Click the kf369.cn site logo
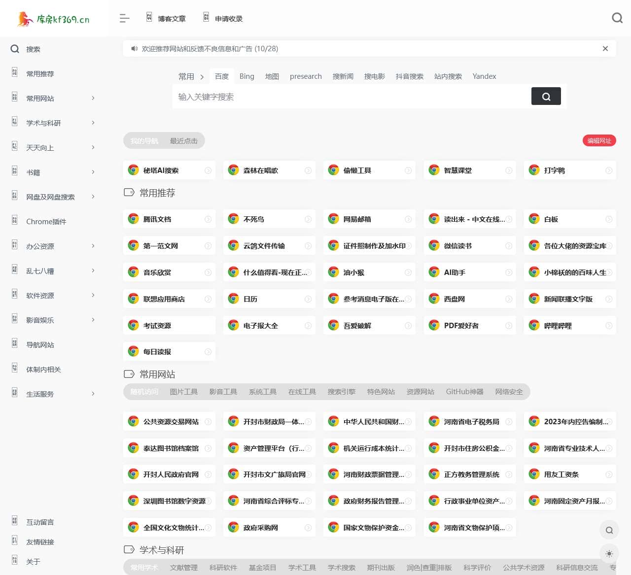 (53, 19)
